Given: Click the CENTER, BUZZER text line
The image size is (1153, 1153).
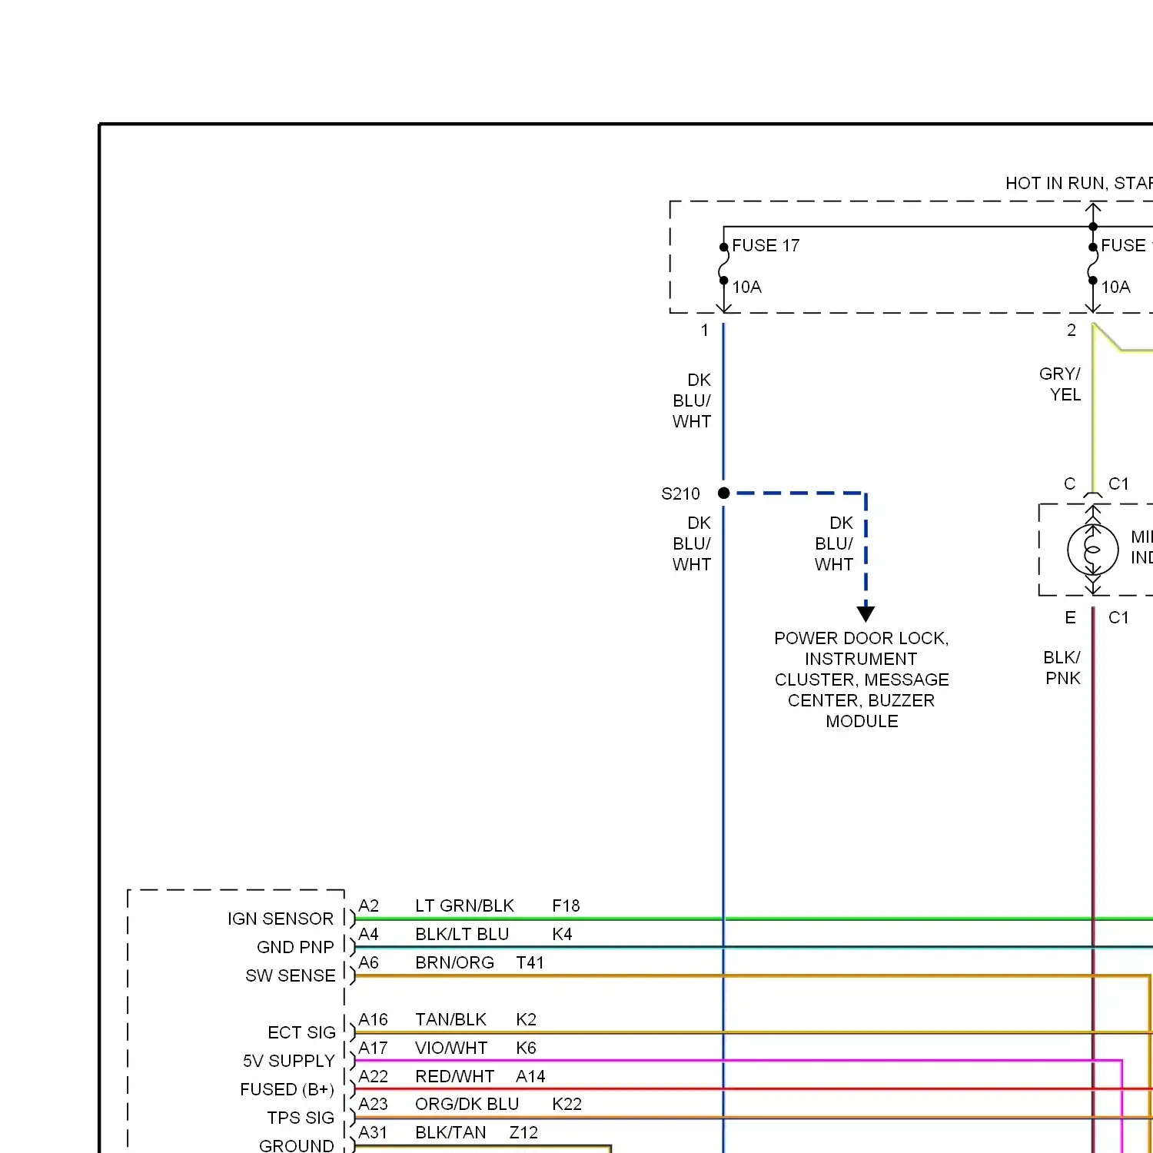Looking at the screenshot, I should click(861, 700).
